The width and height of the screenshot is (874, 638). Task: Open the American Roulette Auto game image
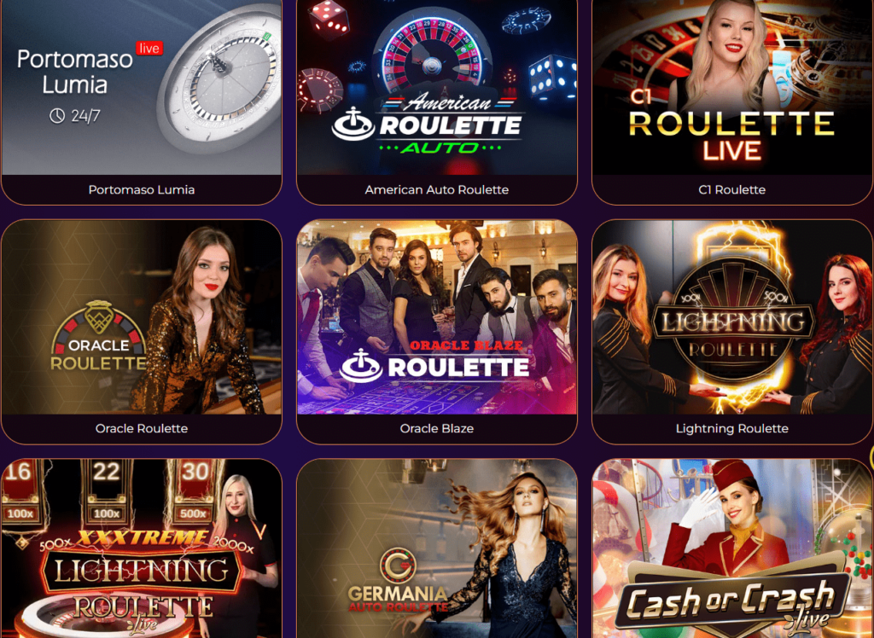(437, 88)
